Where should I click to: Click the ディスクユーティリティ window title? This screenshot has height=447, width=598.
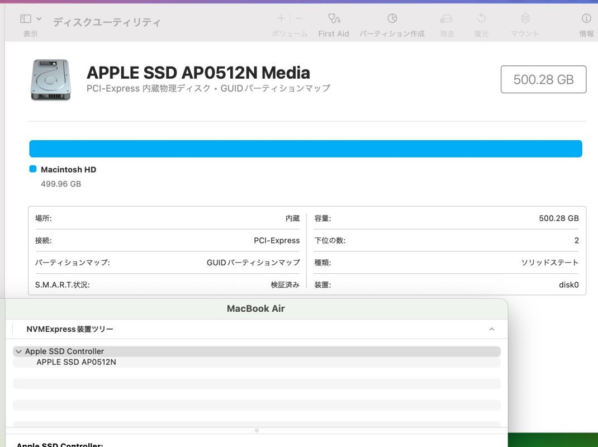point(107,22)
